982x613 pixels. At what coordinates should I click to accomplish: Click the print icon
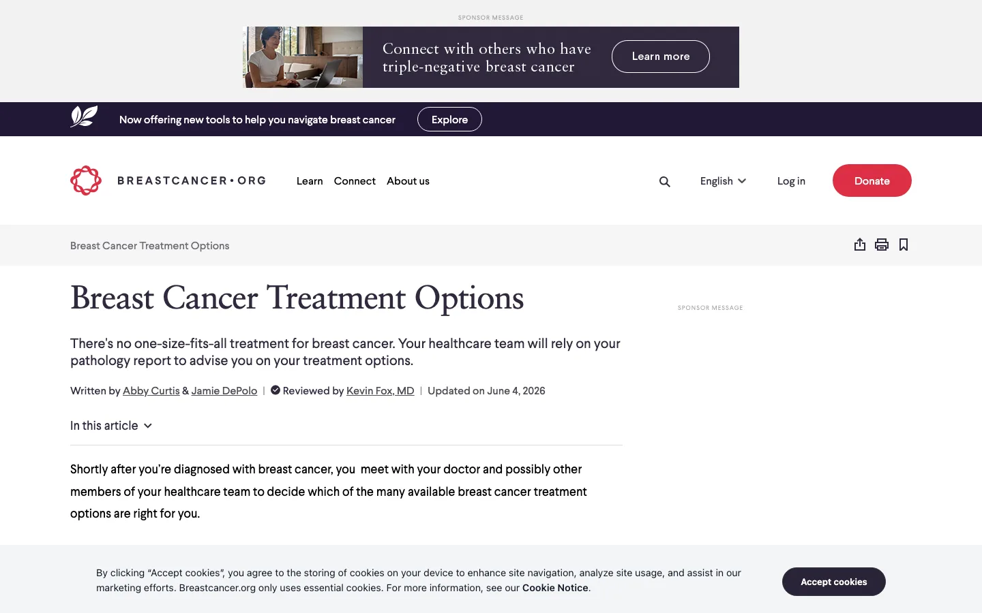[882, 245]
